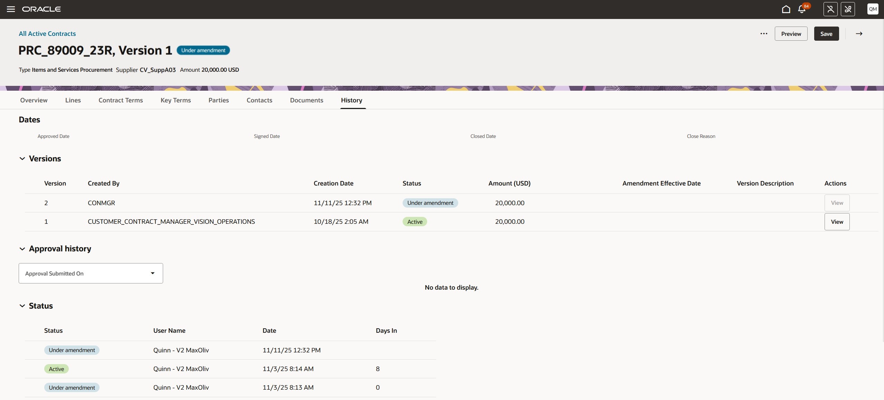Collapse the Status section
This screenshot has width=884, height=400.
tap(22, 306)
